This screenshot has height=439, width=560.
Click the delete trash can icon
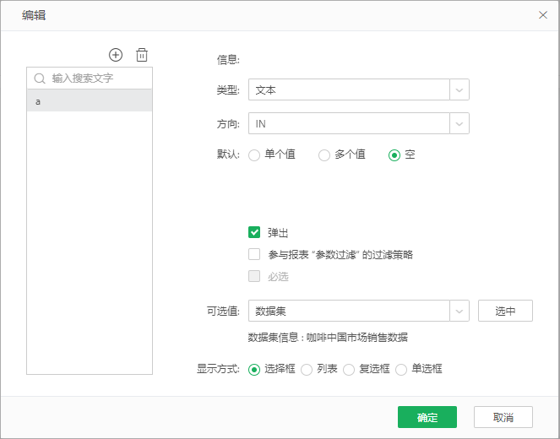tap(142, 55)
